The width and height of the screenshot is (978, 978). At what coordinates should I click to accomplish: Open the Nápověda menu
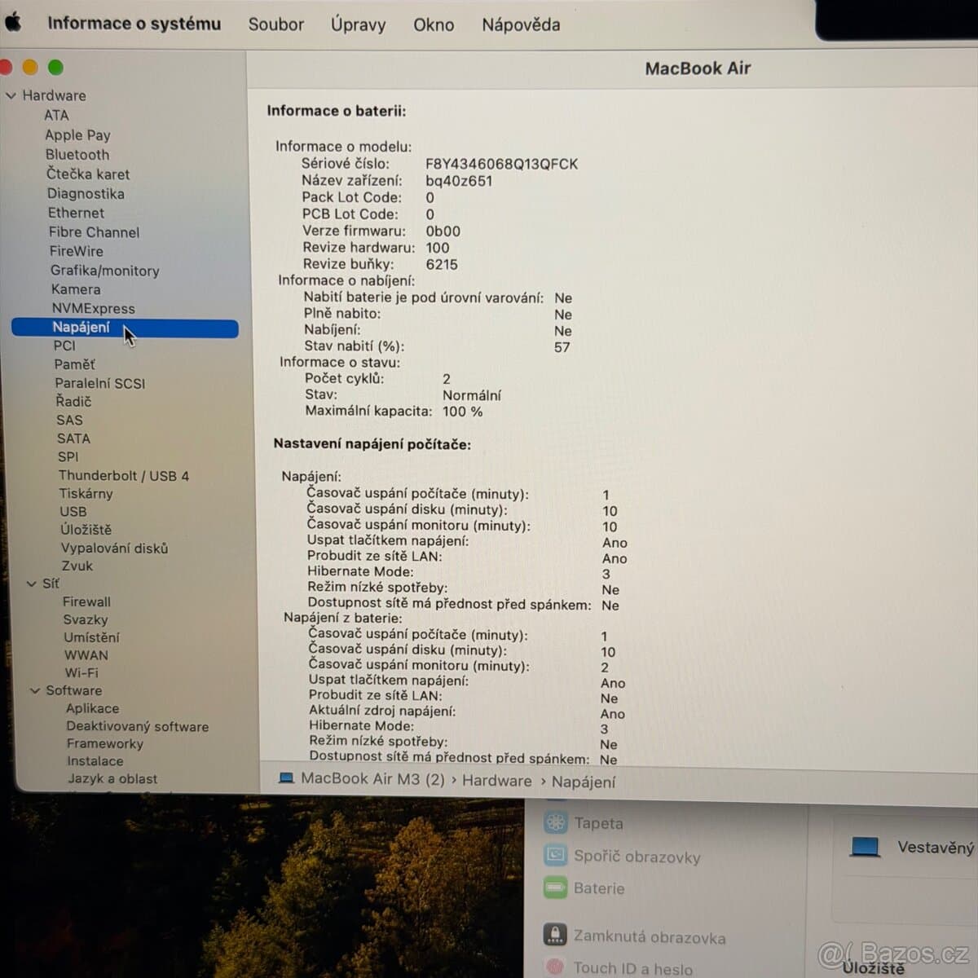(x=521, y=24)
